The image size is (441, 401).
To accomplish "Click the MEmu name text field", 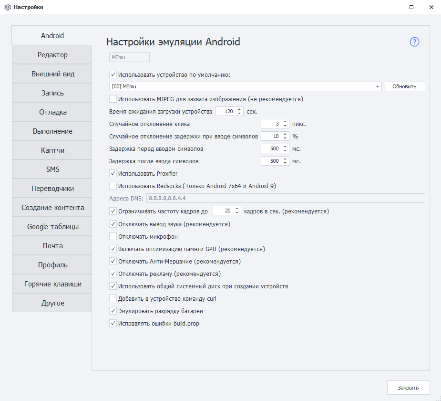I will 129,57.
